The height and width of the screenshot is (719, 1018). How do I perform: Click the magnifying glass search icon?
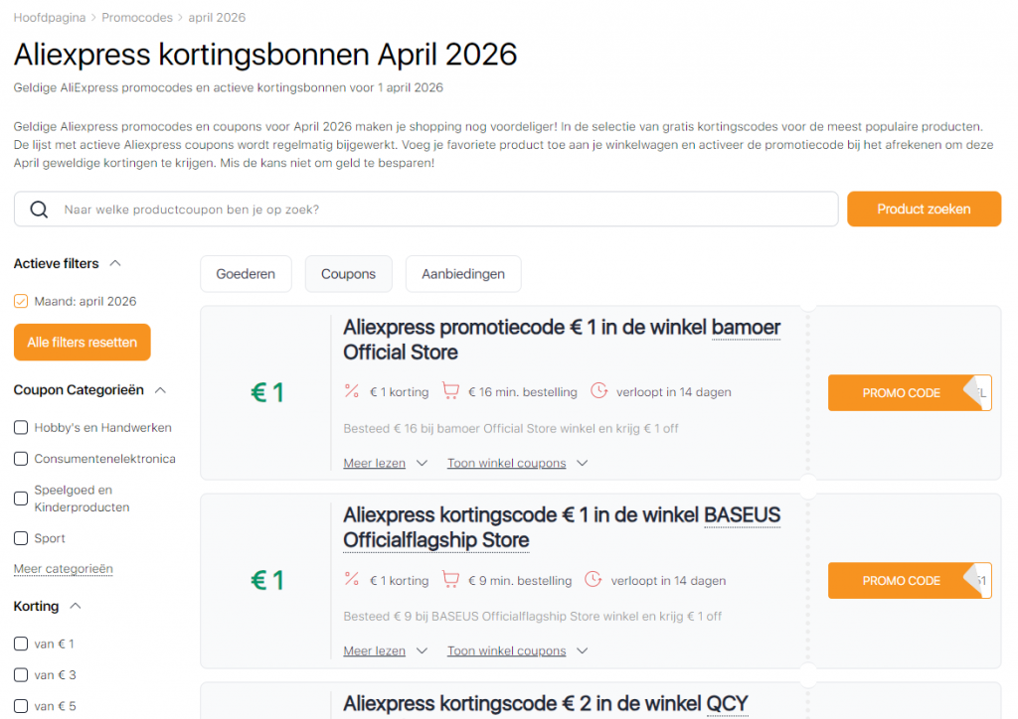point(39,209)
